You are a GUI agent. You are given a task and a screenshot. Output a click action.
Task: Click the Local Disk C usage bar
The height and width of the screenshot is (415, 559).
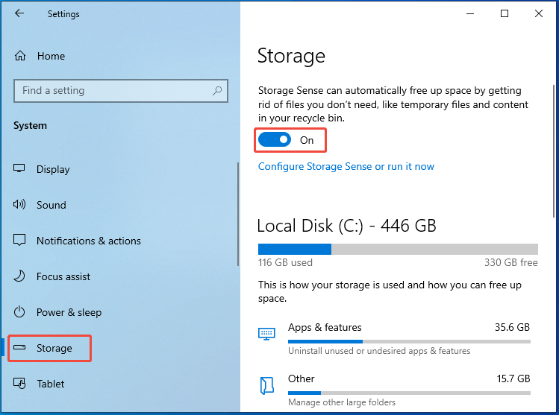(x=398, y=249)
